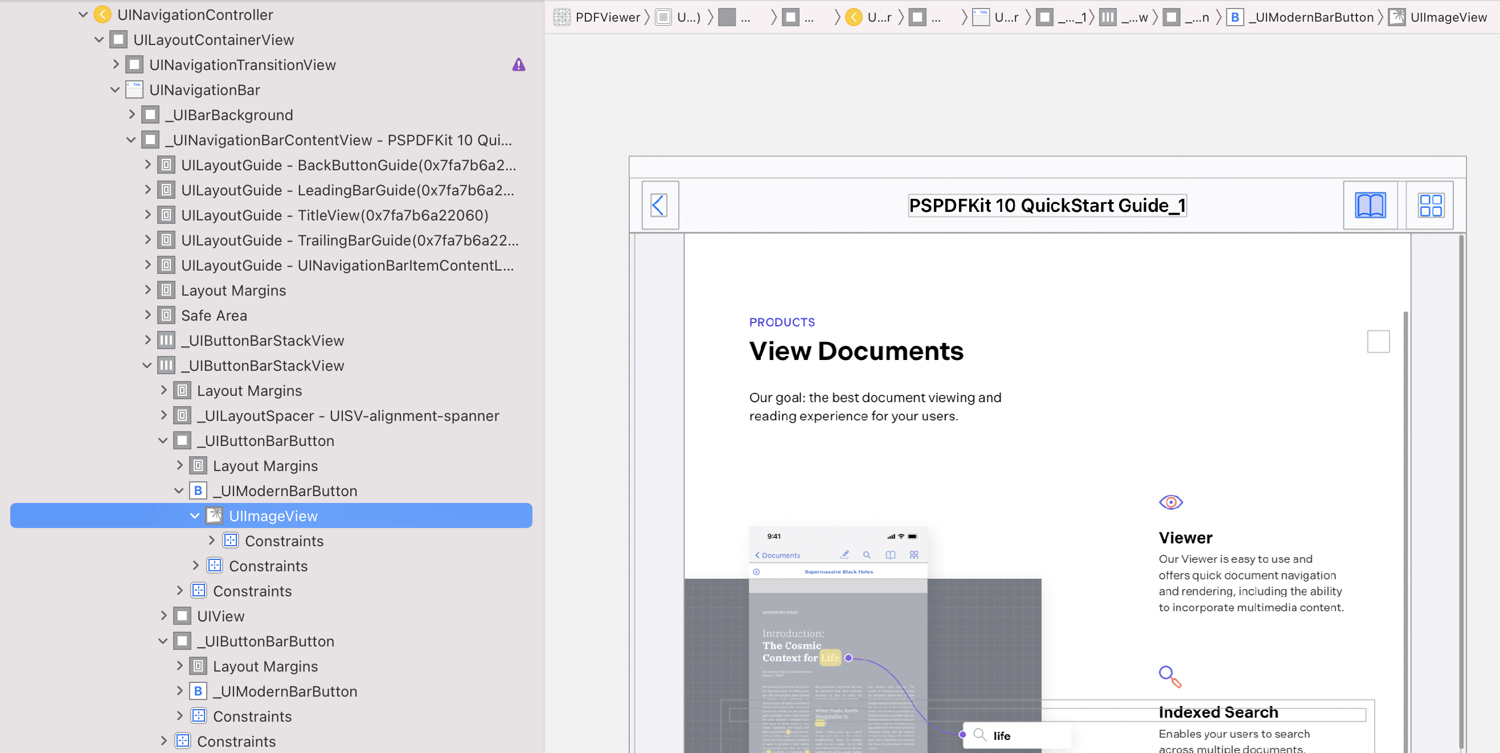Click the blue B icon beside _UIModernBarButton

pos(198,490)
